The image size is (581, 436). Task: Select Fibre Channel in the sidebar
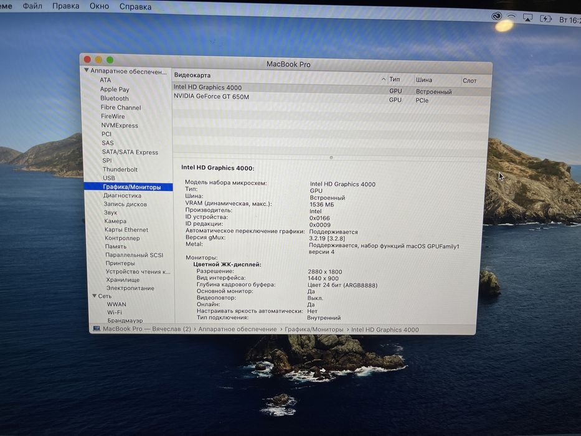pos(121,107)
